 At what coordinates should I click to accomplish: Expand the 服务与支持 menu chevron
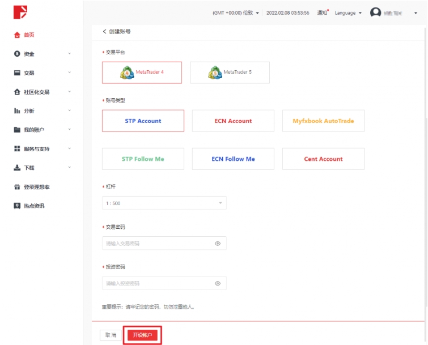click(x=69, y=148)
